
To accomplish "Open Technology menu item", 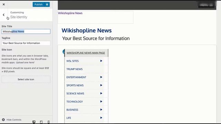I will [75, 102].
